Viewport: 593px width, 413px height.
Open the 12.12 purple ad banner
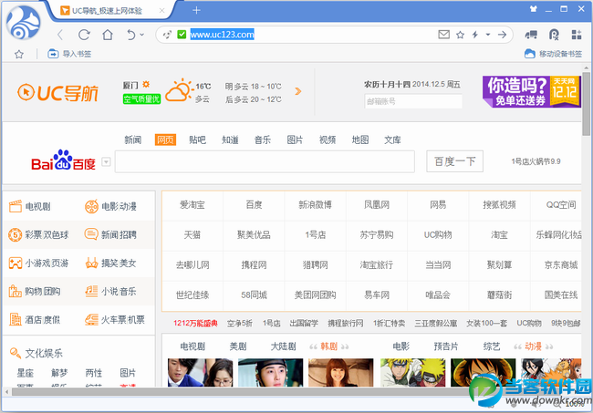[x=531, y=91]
